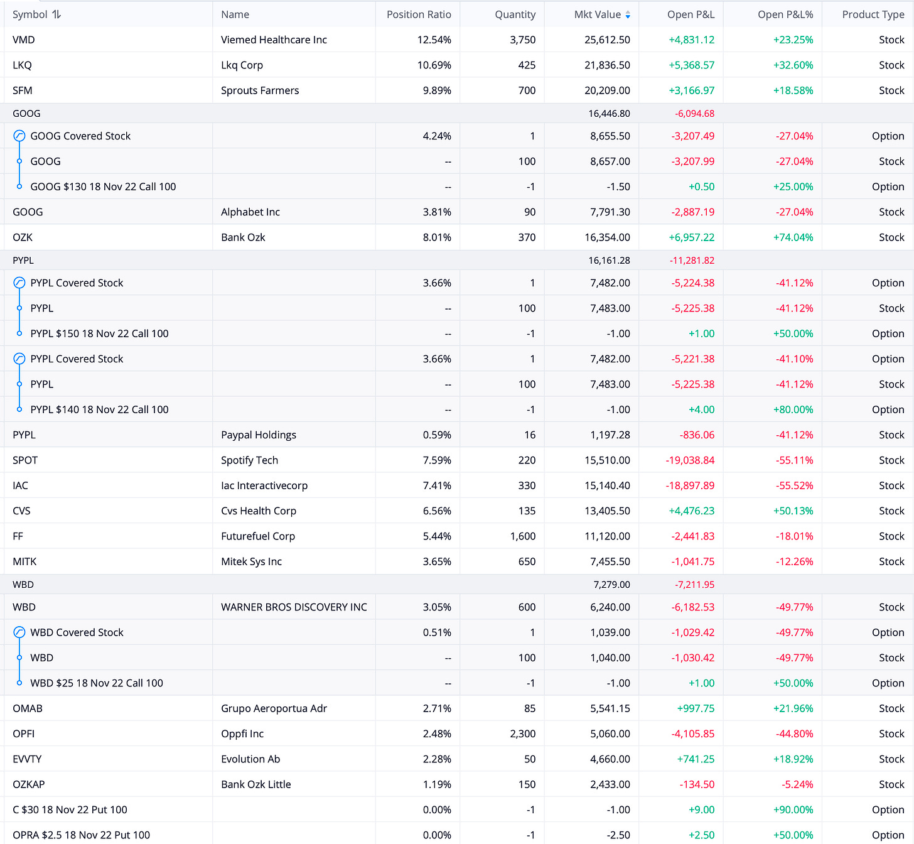Select the Mitek Sys Inc row
Screen dimensions: 914x844
(x=457, y=561)
